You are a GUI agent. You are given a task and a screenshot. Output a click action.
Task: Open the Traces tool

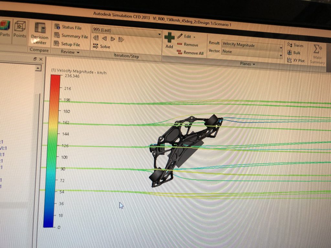295,45
